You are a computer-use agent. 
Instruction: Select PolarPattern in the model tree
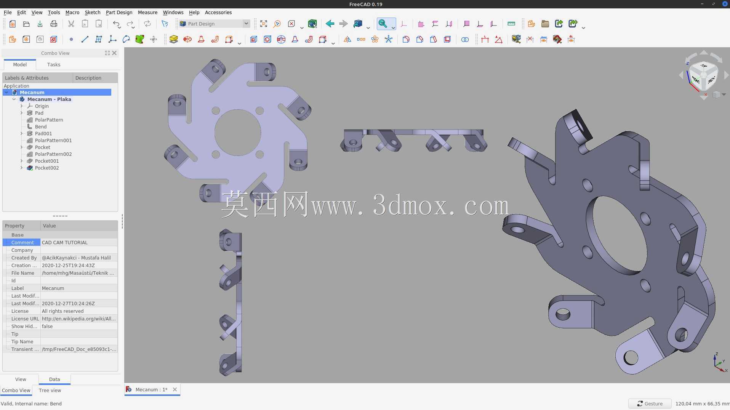49,120
